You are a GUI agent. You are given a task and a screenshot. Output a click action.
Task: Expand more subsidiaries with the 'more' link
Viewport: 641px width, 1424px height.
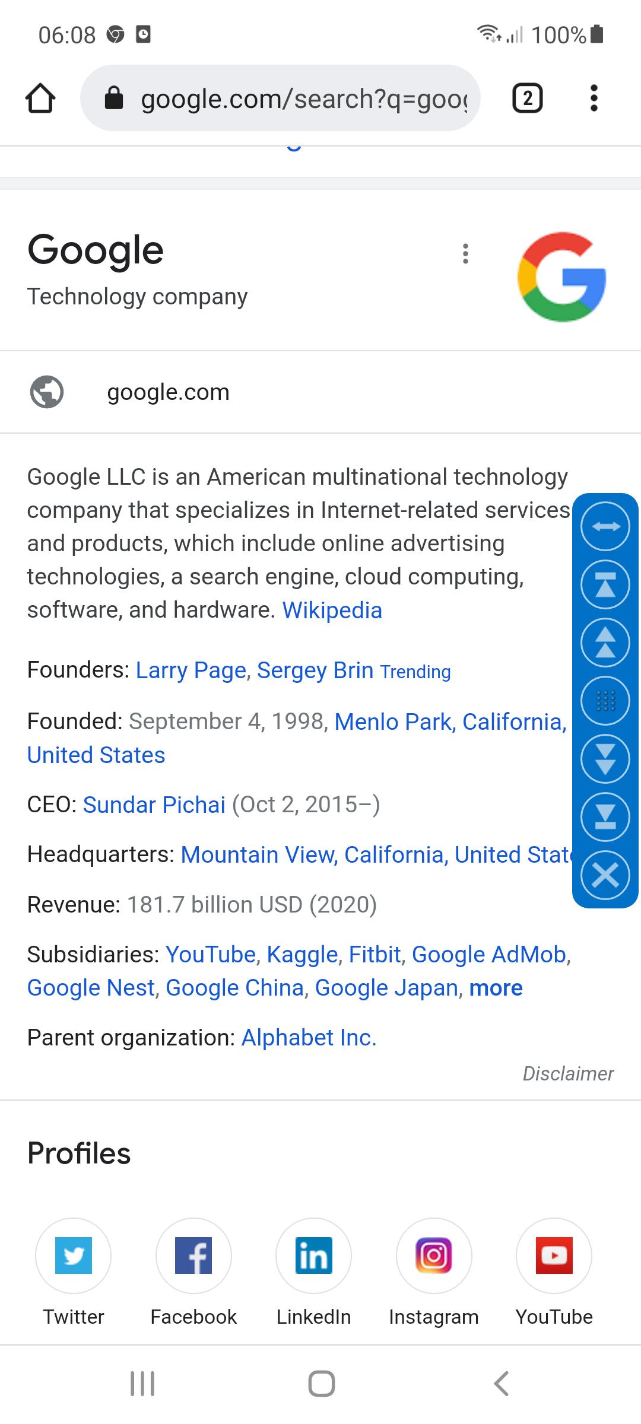point(496,988)
